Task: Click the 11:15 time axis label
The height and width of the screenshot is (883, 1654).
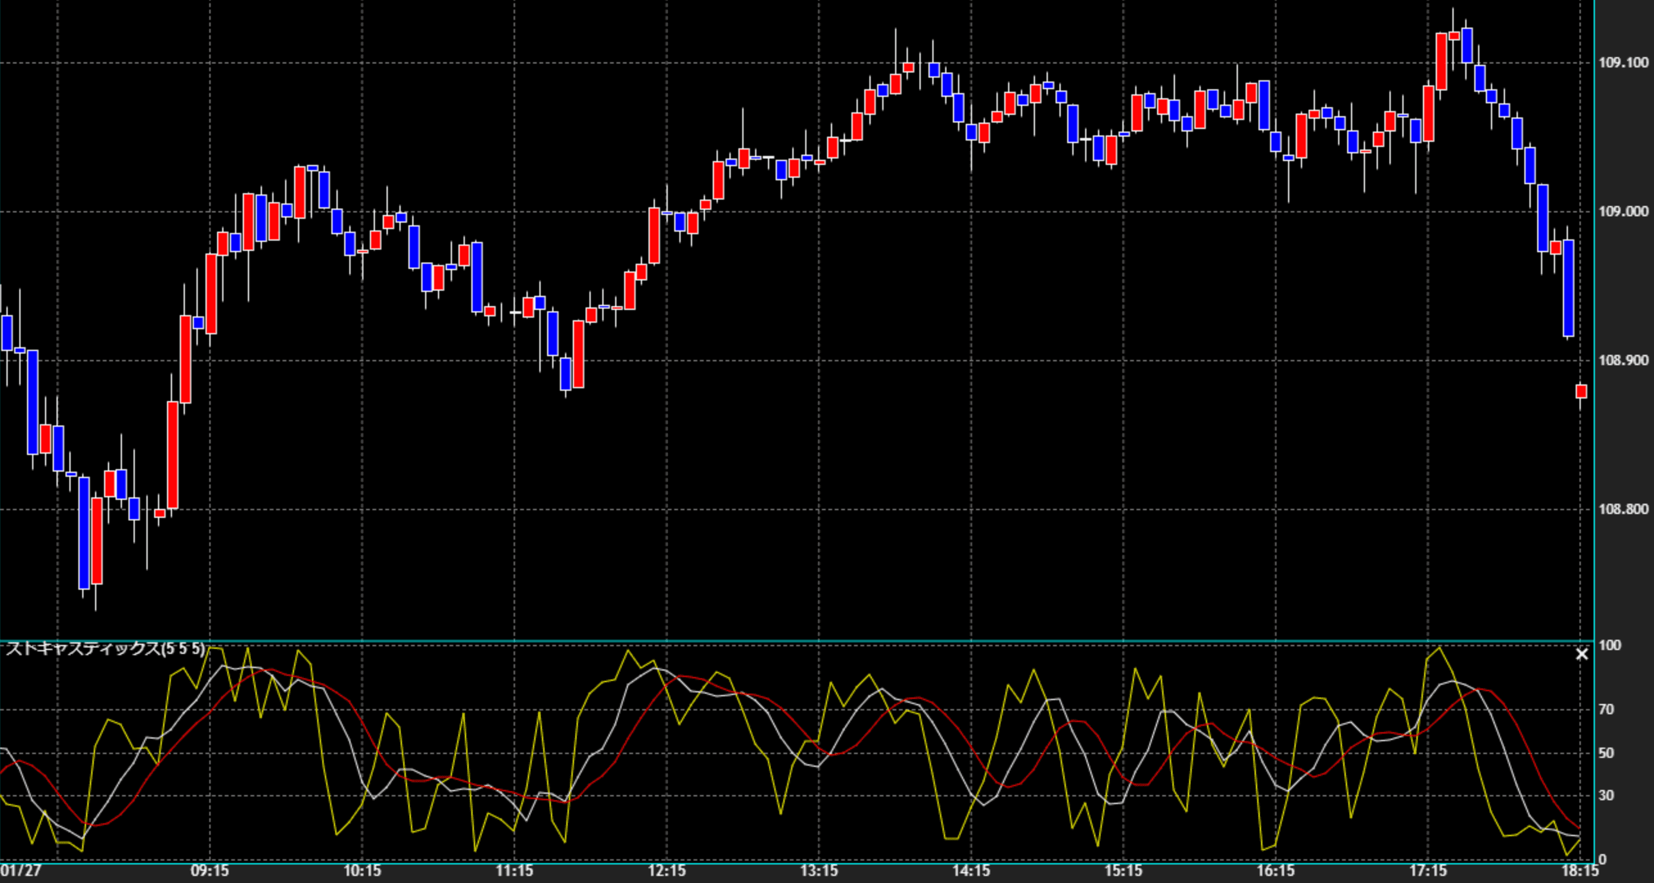Action: click(514, 871)
